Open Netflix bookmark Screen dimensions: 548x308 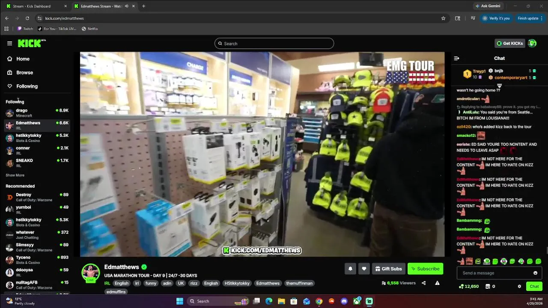(90, 29)
